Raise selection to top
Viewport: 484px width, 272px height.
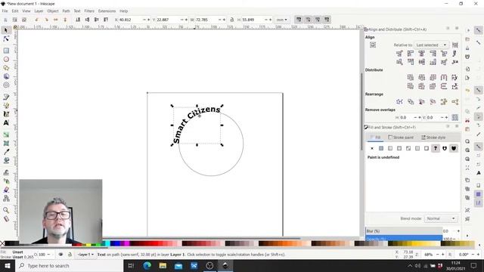(x=106, y=20)
